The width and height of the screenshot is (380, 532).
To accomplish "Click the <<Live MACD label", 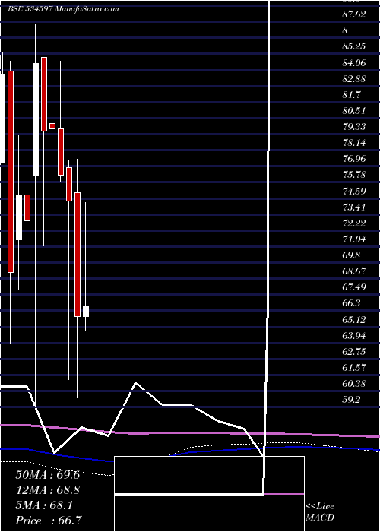I will pos(320,511).
